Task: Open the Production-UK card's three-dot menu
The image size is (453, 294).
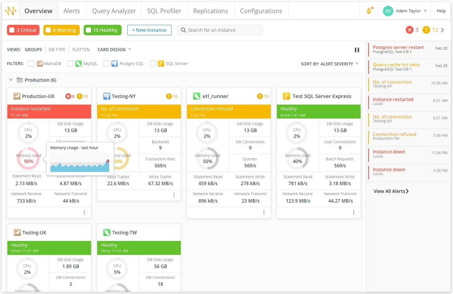Action: tap(84, 213)
